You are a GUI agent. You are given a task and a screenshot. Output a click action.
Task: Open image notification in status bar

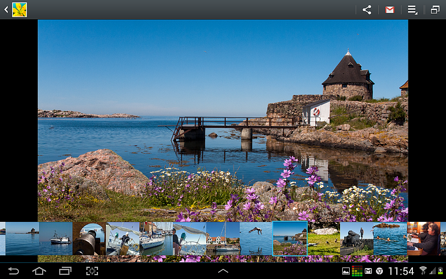click(x=346, y=271)
